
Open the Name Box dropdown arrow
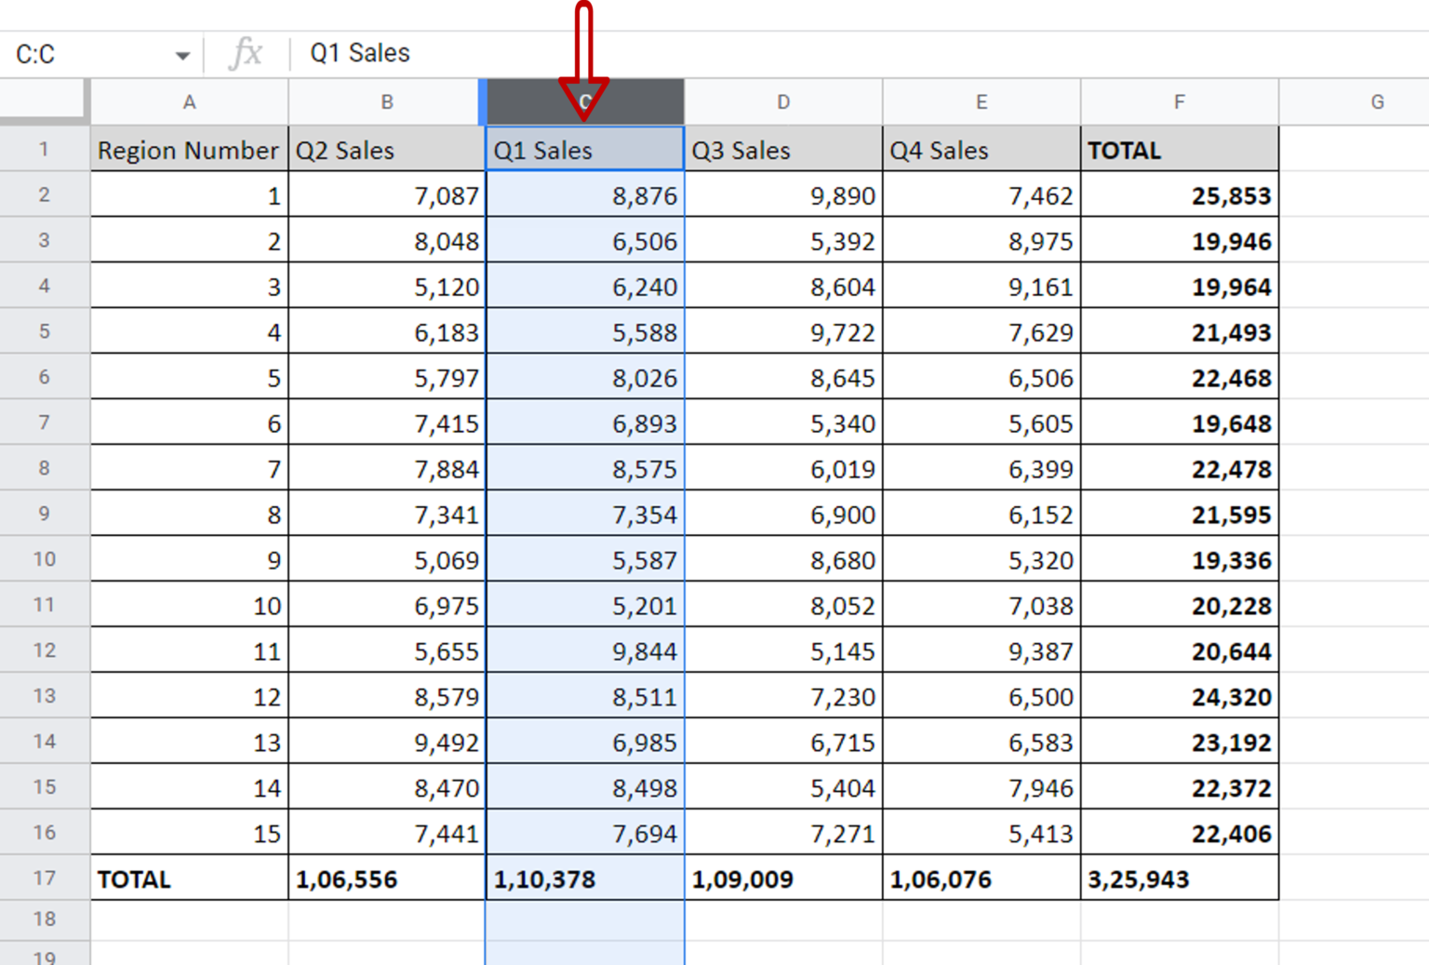point(182,56)
